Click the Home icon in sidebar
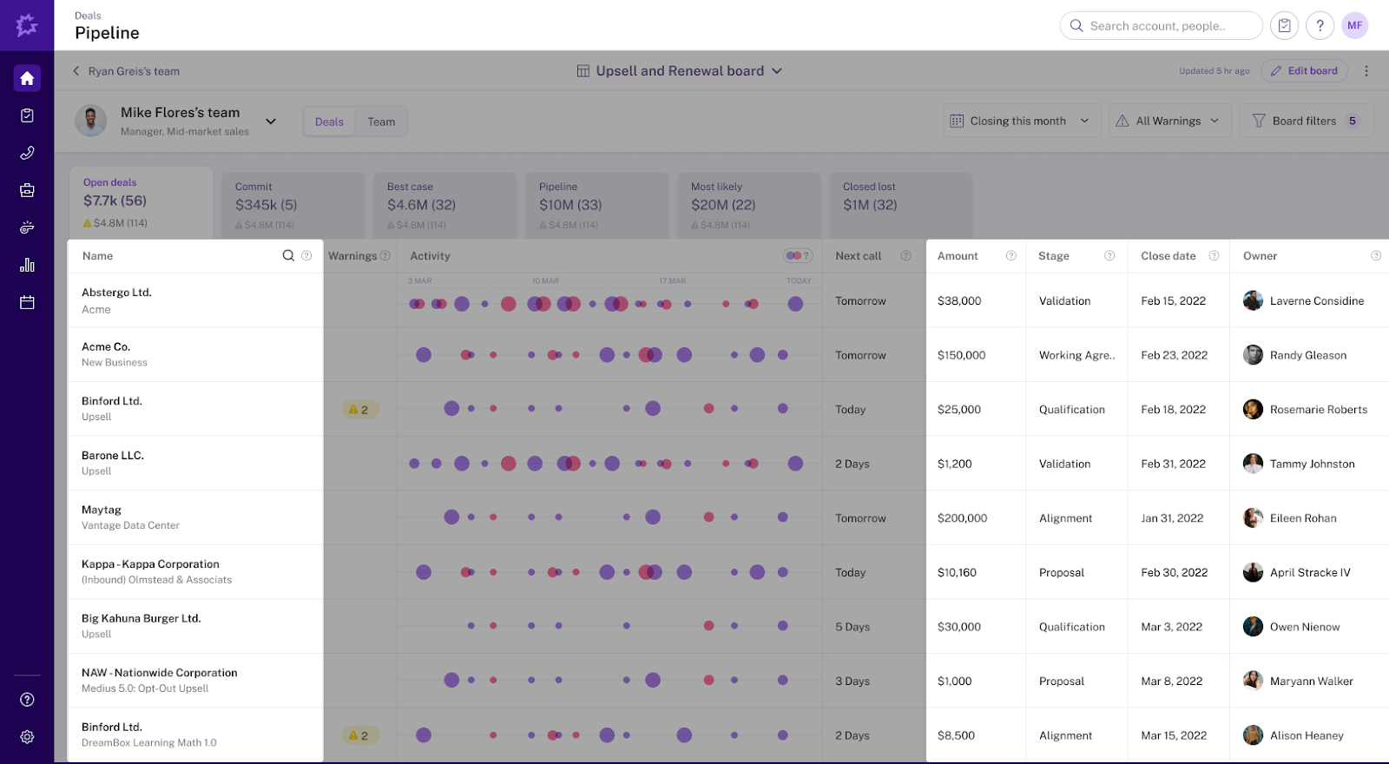The height and width of the screenshot is (764, 1389). [x=27, y=78]
